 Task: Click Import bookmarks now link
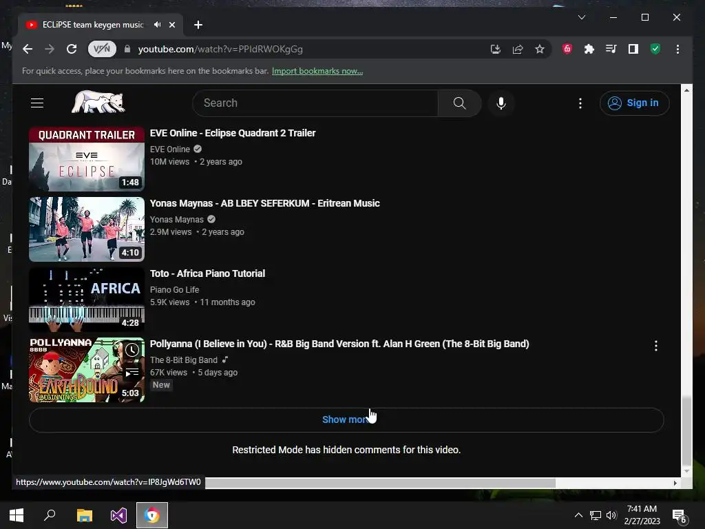[x=317, y=71]
